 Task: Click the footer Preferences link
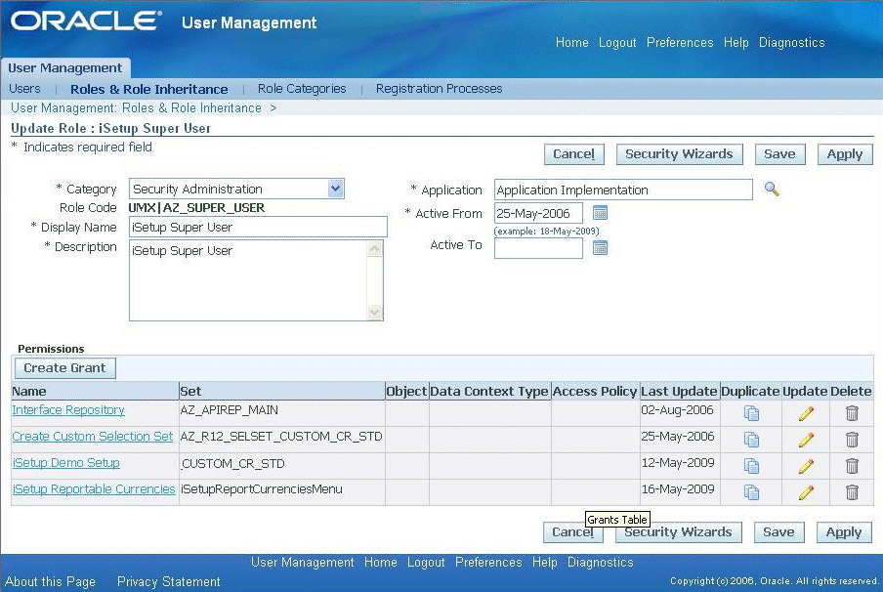click(x=488, y=563)
